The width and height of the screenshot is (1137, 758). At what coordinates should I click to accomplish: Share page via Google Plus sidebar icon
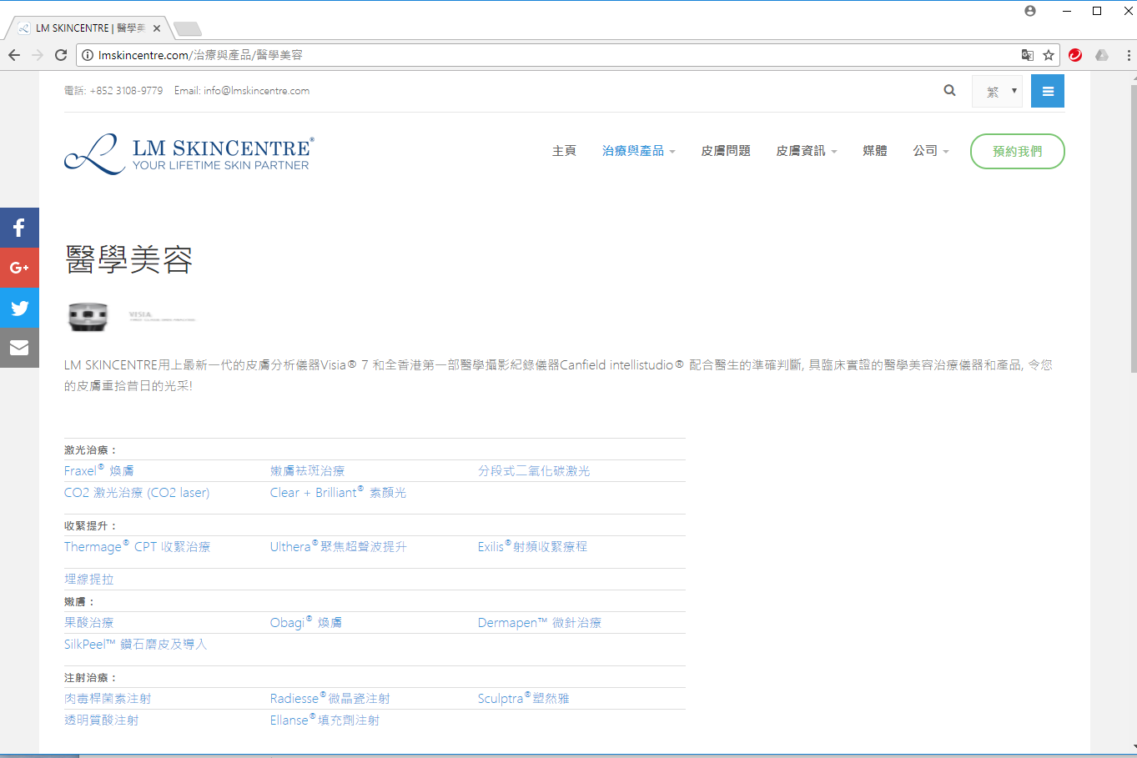pos(19,268)
